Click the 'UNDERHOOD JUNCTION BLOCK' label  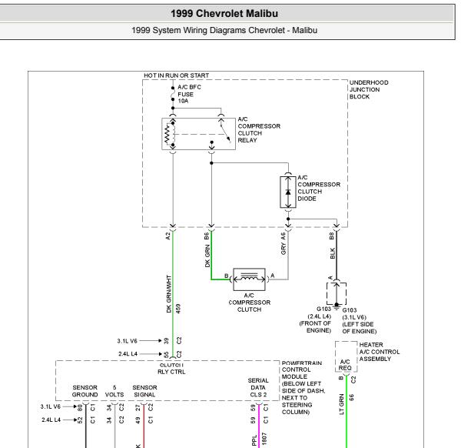(369, 89)
